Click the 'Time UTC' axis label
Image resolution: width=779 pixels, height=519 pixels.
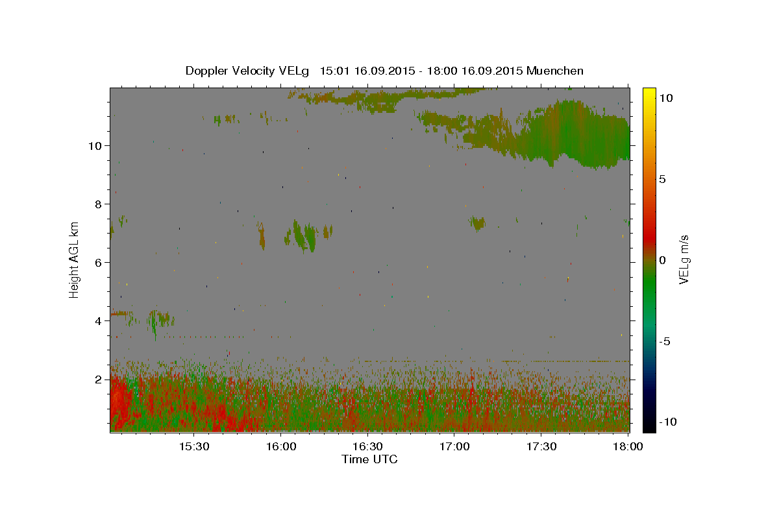point(369,459)
